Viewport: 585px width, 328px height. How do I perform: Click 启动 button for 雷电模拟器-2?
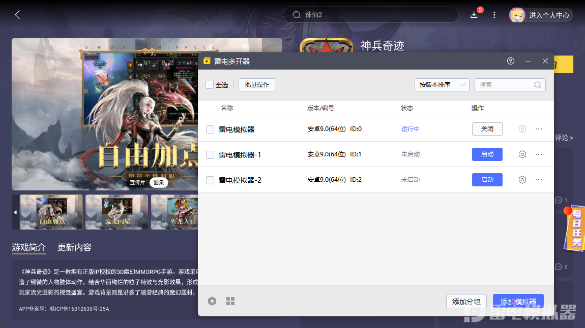487,179
